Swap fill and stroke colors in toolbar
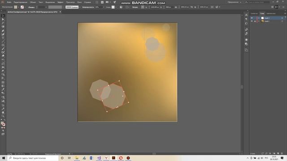Viewport: 287px width, 161px height. 4,120
